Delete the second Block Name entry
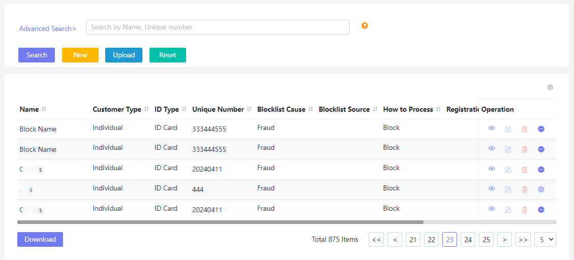The image size is (574, 260). 525,149
